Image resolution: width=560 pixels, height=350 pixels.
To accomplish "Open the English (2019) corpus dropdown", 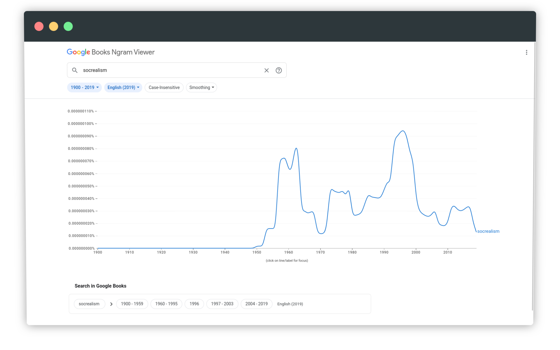I will pyautogui.click(x=123, y=87).
